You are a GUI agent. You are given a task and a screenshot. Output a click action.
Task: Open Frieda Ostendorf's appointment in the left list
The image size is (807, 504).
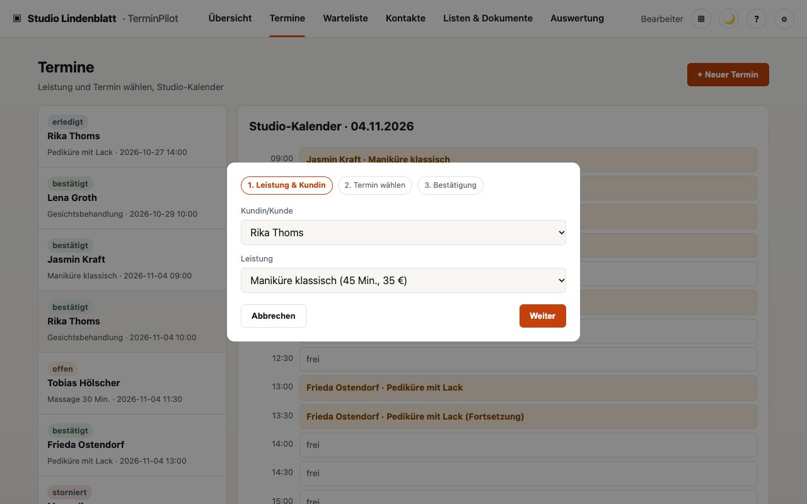click(x=132, y=445)
